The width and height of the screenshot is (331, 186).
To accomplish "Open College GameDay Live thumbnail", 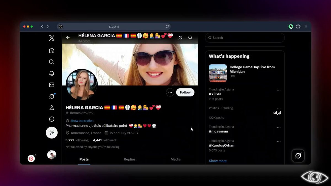I will coord(218,73).
